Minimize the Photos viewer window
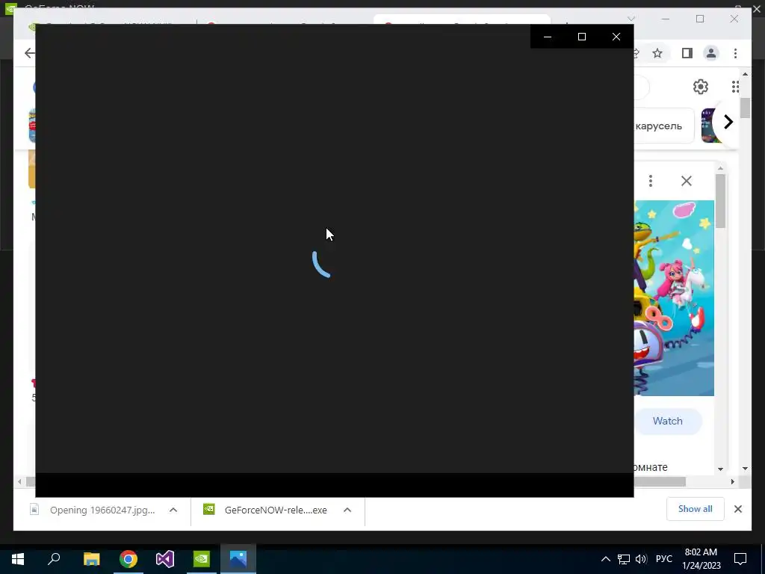The height and width of the screenshot is (574, 765). click(548, 37)
